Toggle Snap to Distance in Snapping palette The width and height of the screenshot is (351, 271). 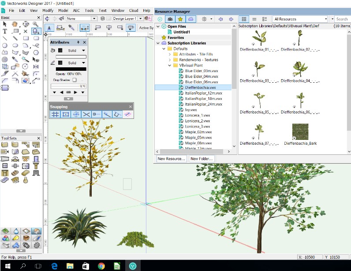point(107,114)
